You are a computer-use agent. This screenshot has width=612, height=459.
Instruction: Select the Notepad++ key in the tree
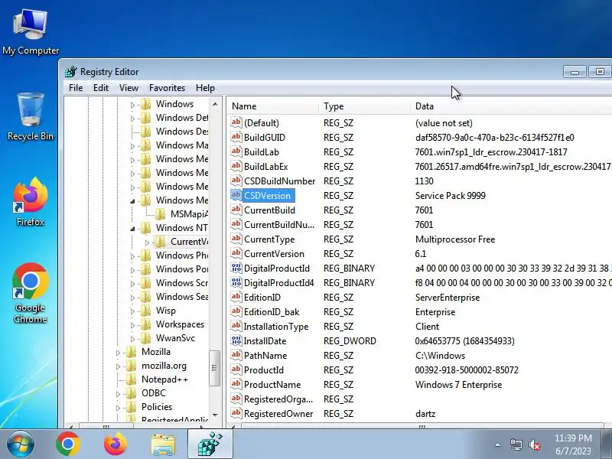pyautogui.click(x=164, y=379)
